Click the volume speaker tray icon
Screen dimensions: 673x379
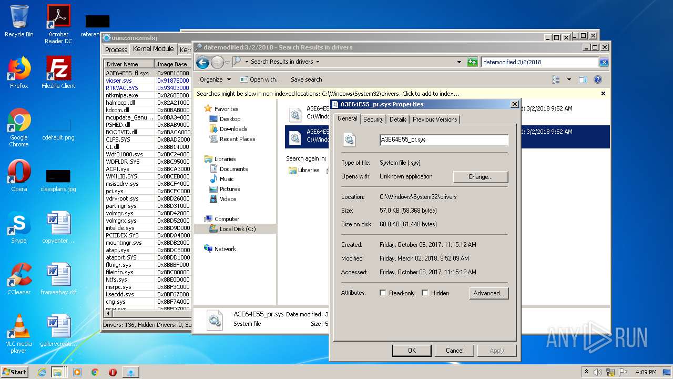coord(597,372)
